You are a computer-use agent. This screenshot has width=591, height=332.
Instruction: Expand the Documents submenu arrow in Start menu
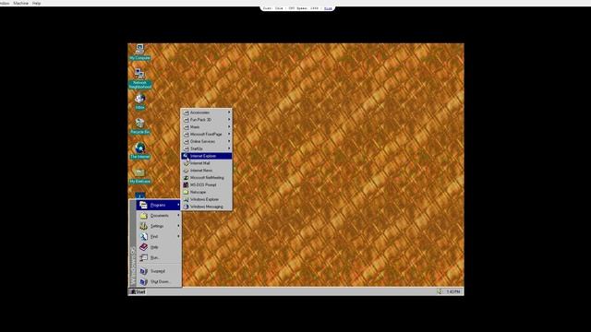pyautogui.click(x=178, y=215)
